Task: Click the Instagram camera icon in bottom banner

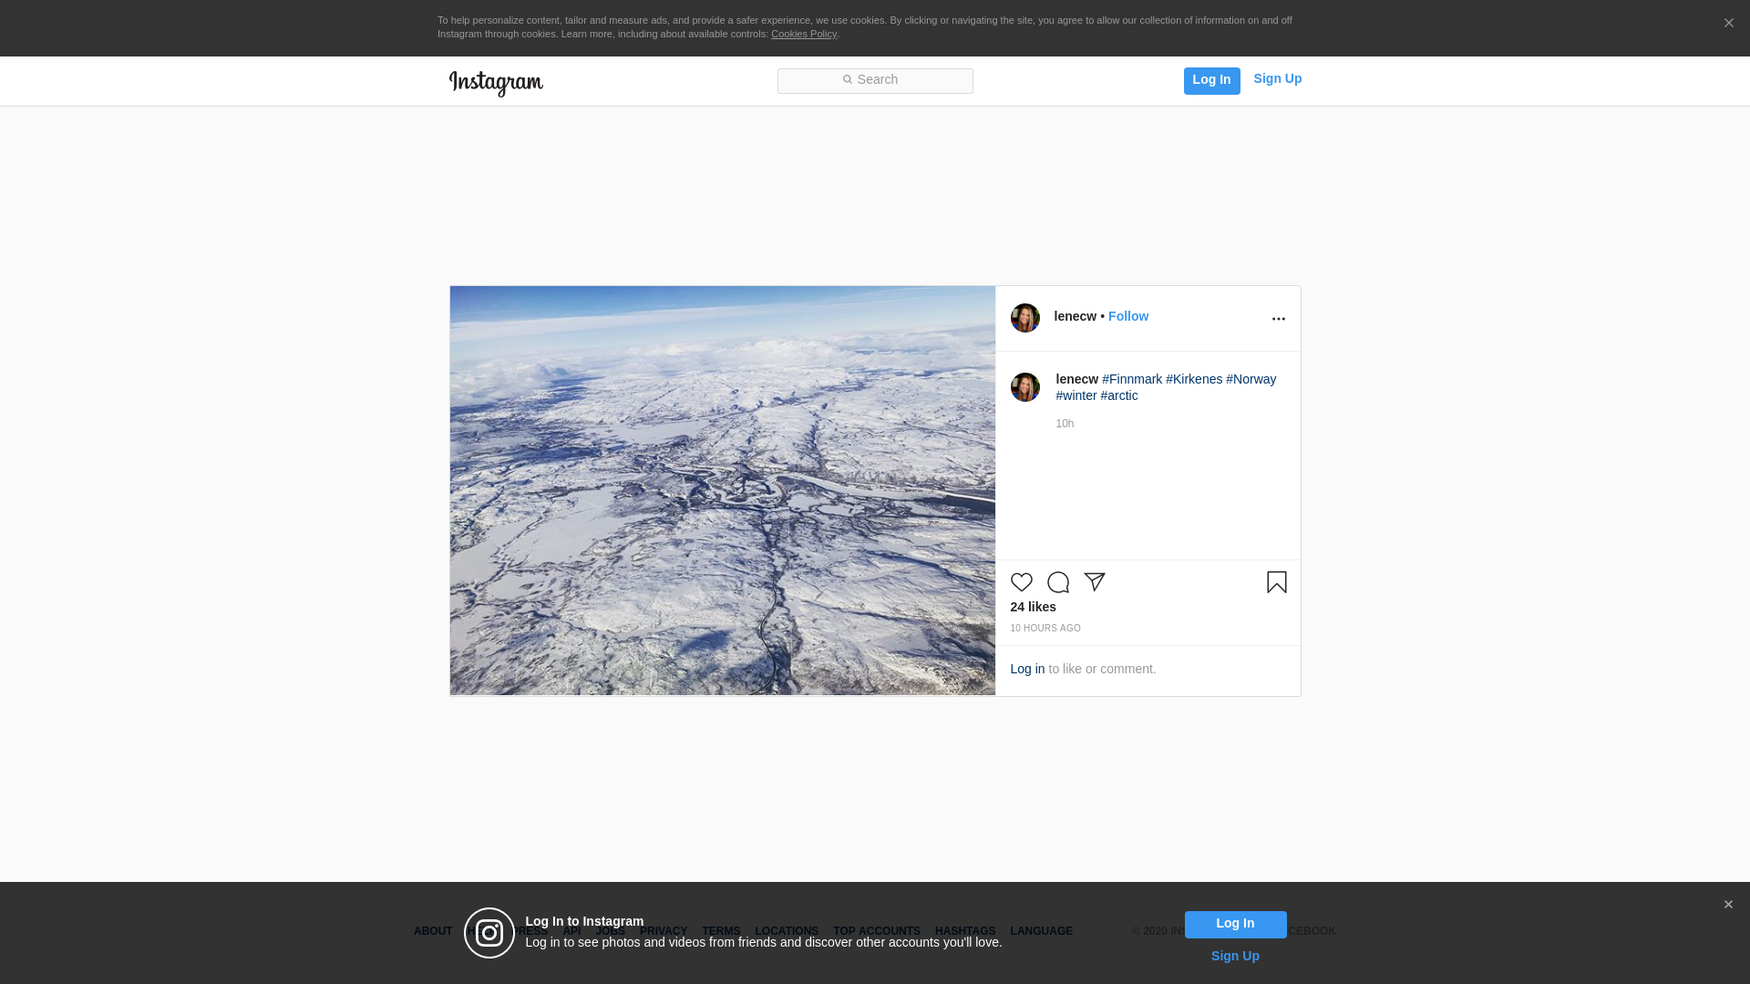Action: click(489, 933)
